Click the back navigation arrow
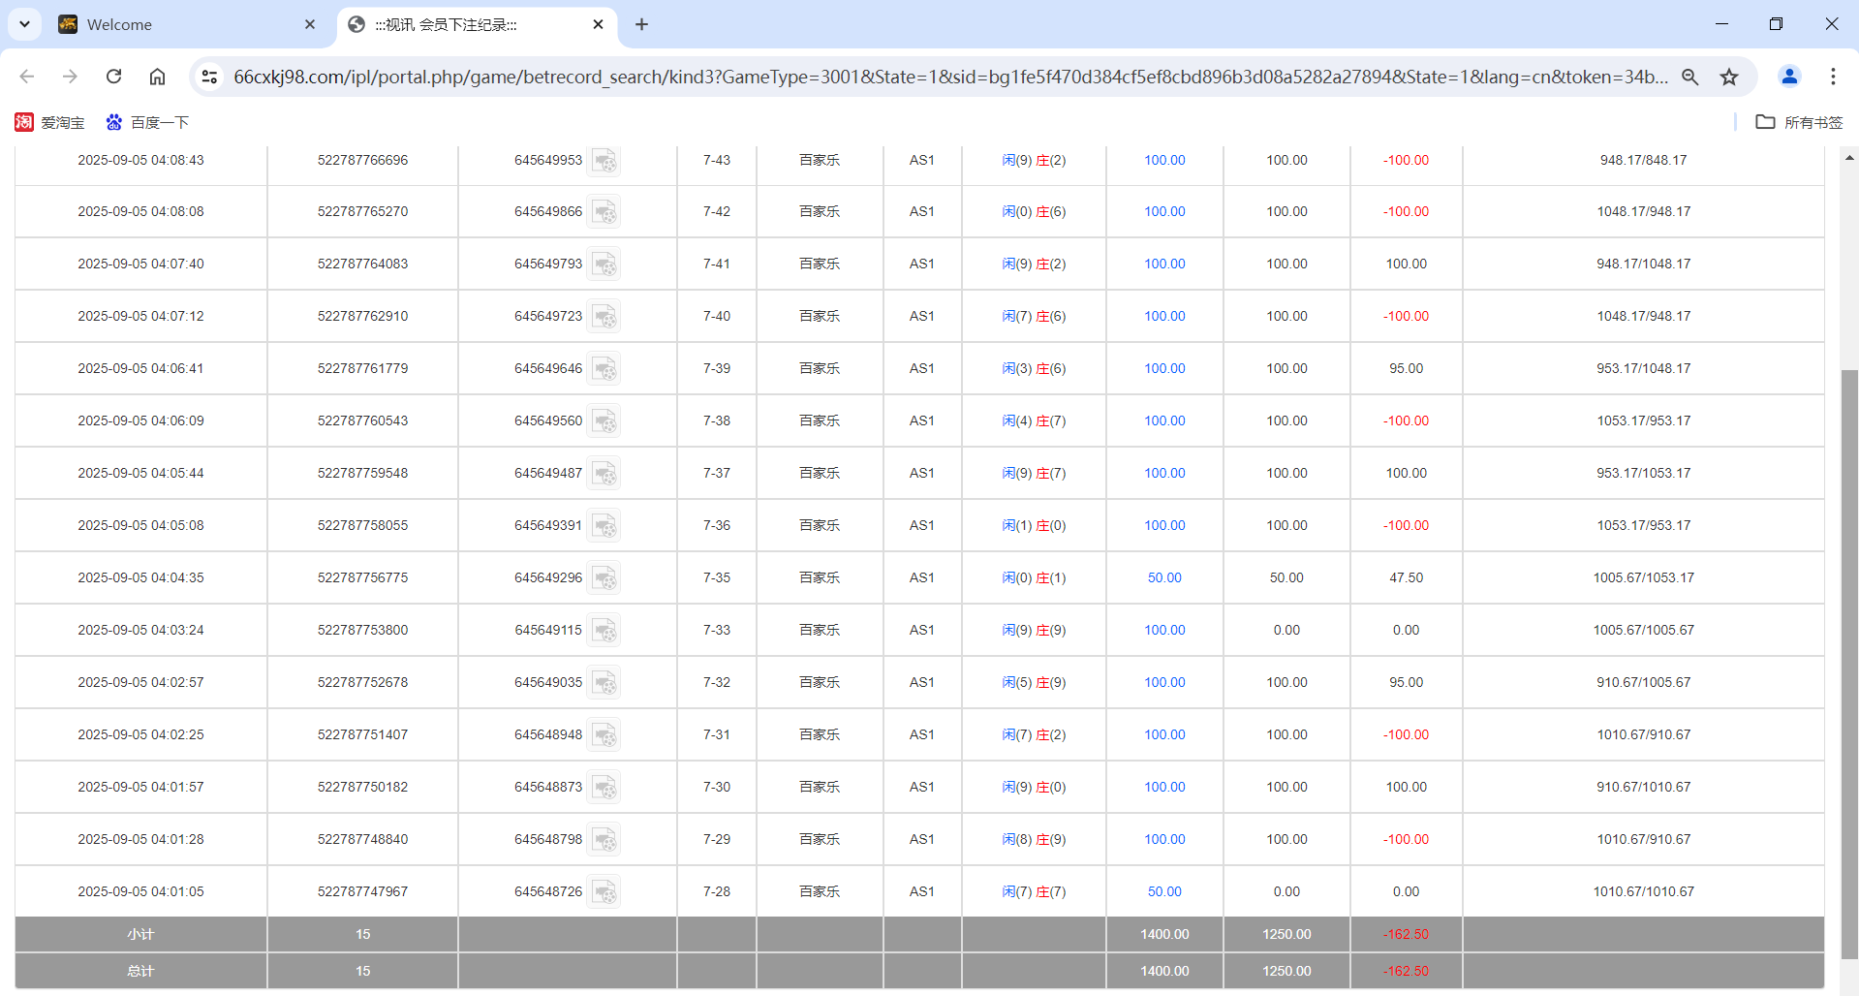Viewport: 1859px width, 996px height. click(x=26, y=77)
